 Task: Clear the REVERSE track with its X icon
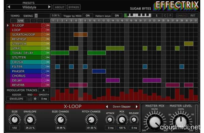(x=43, y=39)
